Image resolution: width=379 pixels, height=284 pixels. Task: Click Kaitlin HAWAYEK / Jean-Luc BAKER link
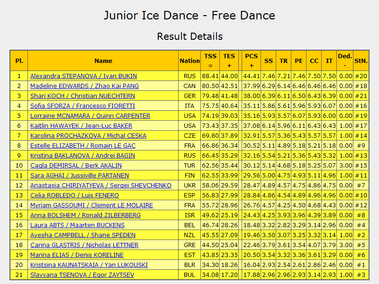pos(81,126)
